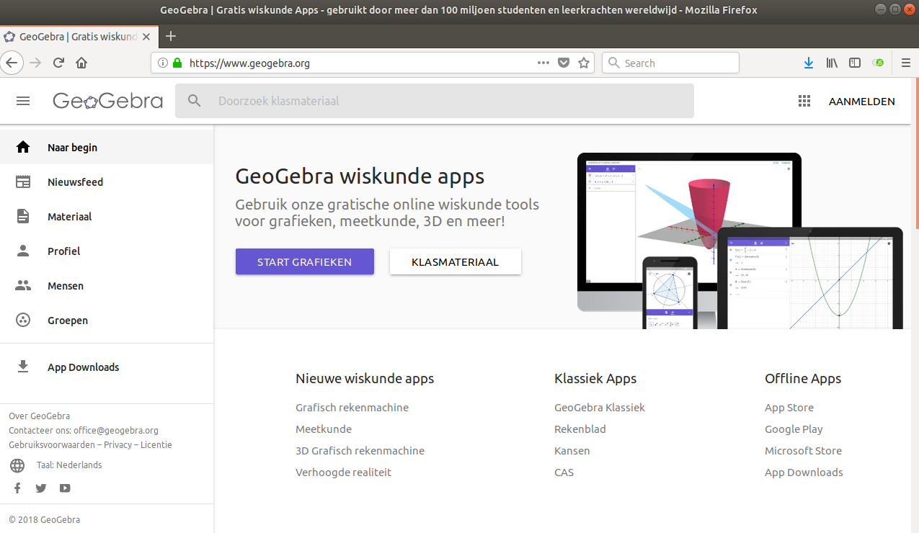Open Profiel in sidebar

tap(107, 251)
